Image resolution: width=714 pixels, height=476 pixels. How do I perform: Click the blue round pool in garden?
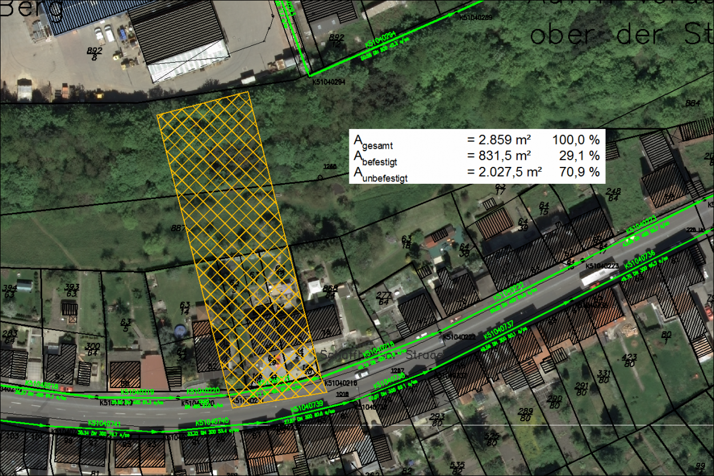180,331
